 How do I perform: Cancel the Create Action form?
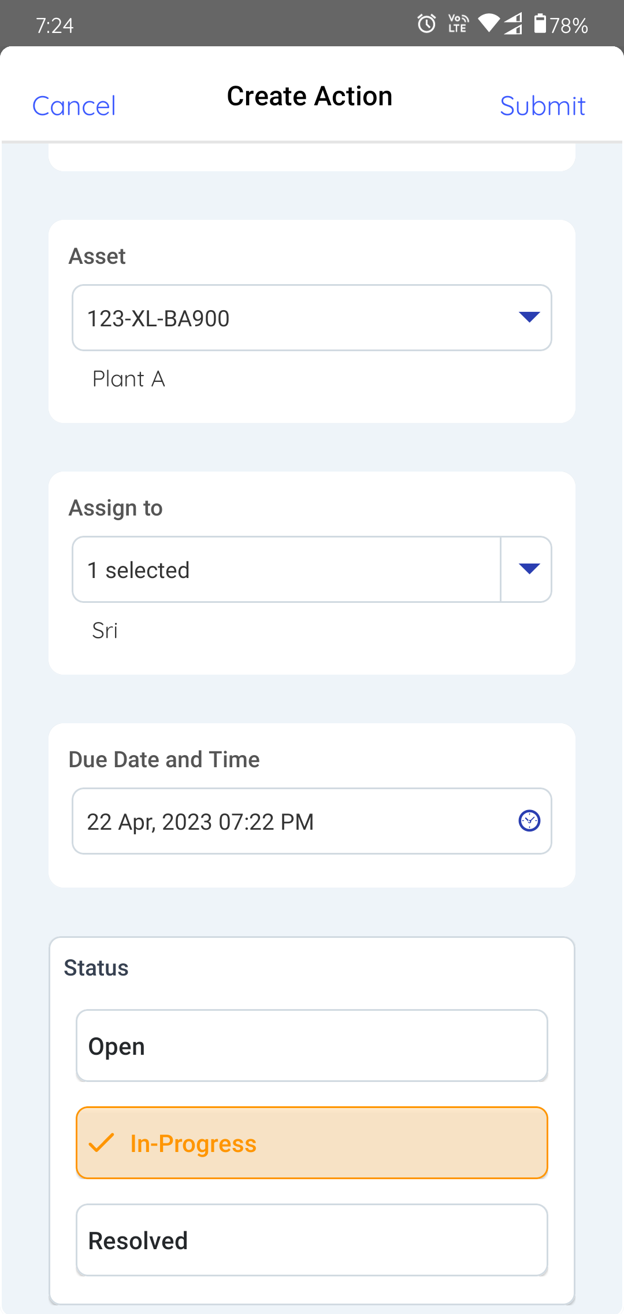[x=74, y=106]
